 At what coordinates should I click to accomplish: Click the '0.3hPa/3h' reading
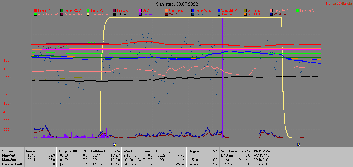(261, 164)
